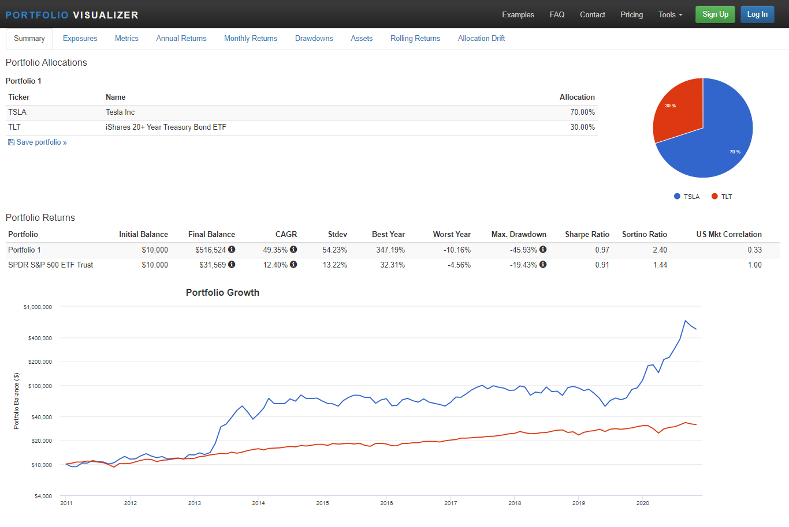Click the Log In button

click(757, 14)
